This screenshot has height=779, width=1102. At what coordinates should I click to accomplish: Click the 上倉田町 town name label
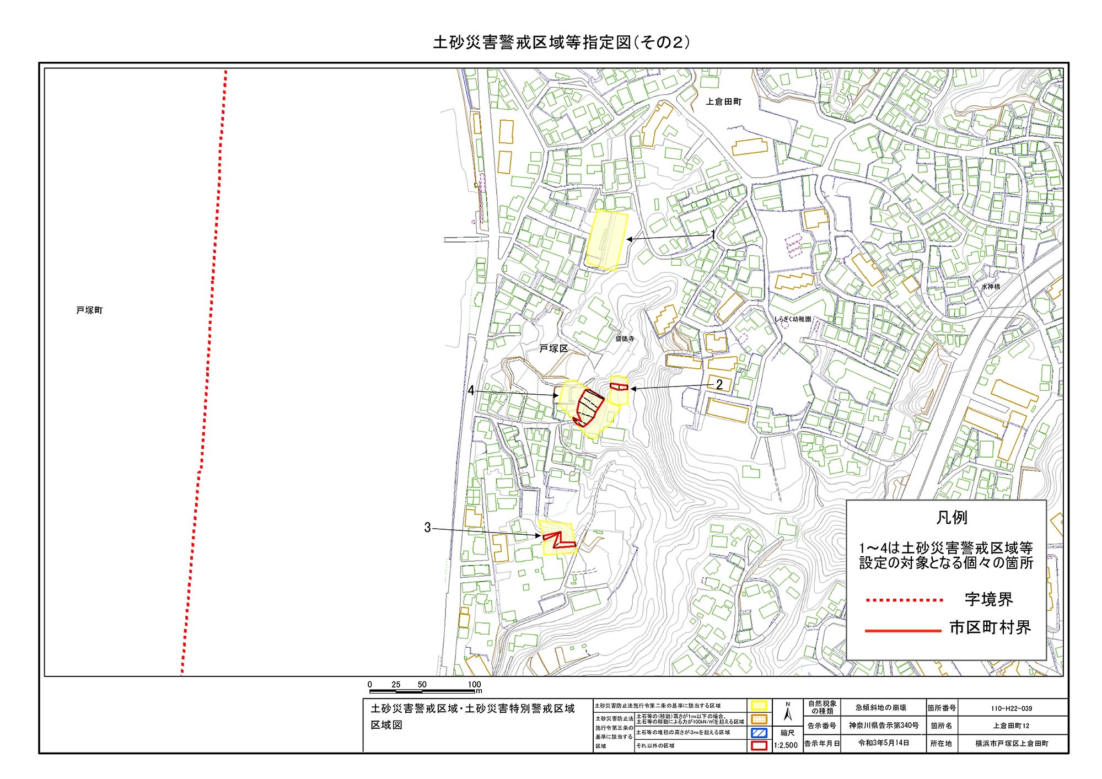[723, 102]
